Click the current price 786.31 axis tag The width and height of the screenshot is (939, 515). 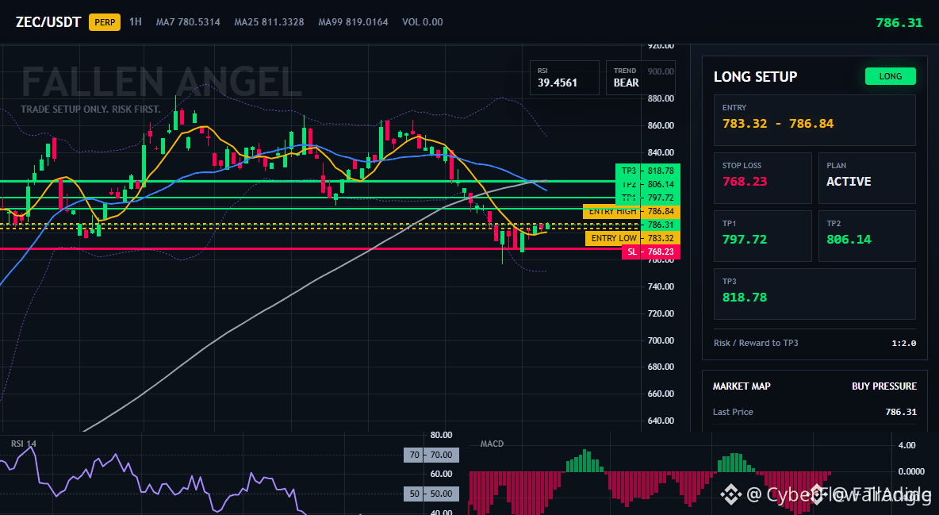pyautogui.click(x=661, y=225)
